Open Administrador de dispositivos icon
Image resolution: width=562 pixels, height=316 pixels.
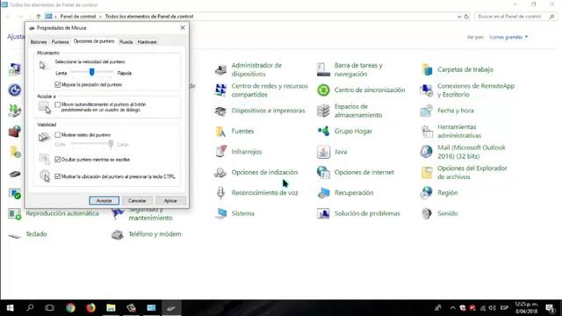click(x=220, y=69)
